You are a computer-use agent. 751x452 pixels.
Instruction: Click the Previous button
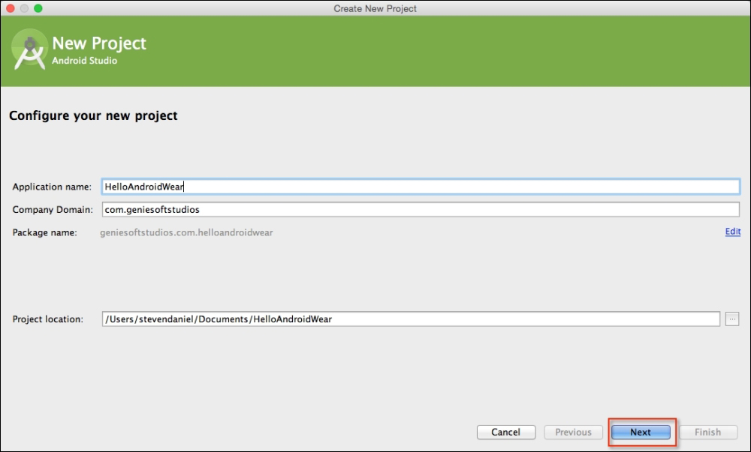pyautogui.click(x=573, y=432)
